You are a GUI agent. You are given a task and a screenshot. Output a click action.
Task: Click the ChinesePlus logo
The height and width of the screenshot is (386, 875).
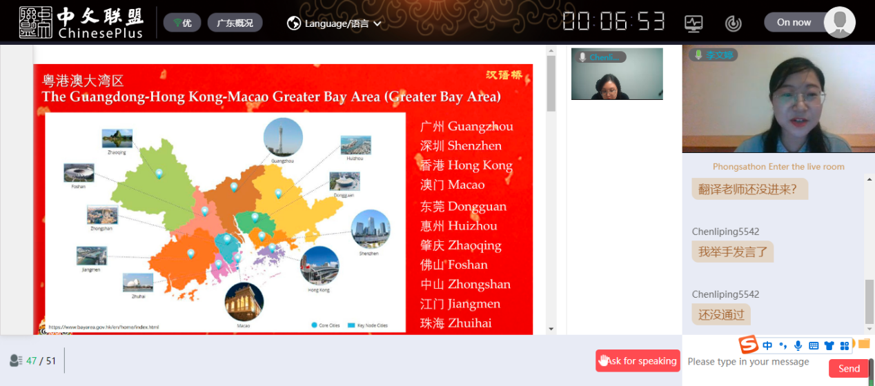81,23
